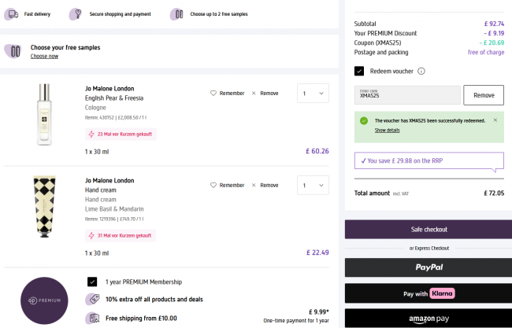This screenshot has width=512, height=328.
Task: Open the Redeem voucher info icon
Action: pyautogui.click(x=421, y=71)
